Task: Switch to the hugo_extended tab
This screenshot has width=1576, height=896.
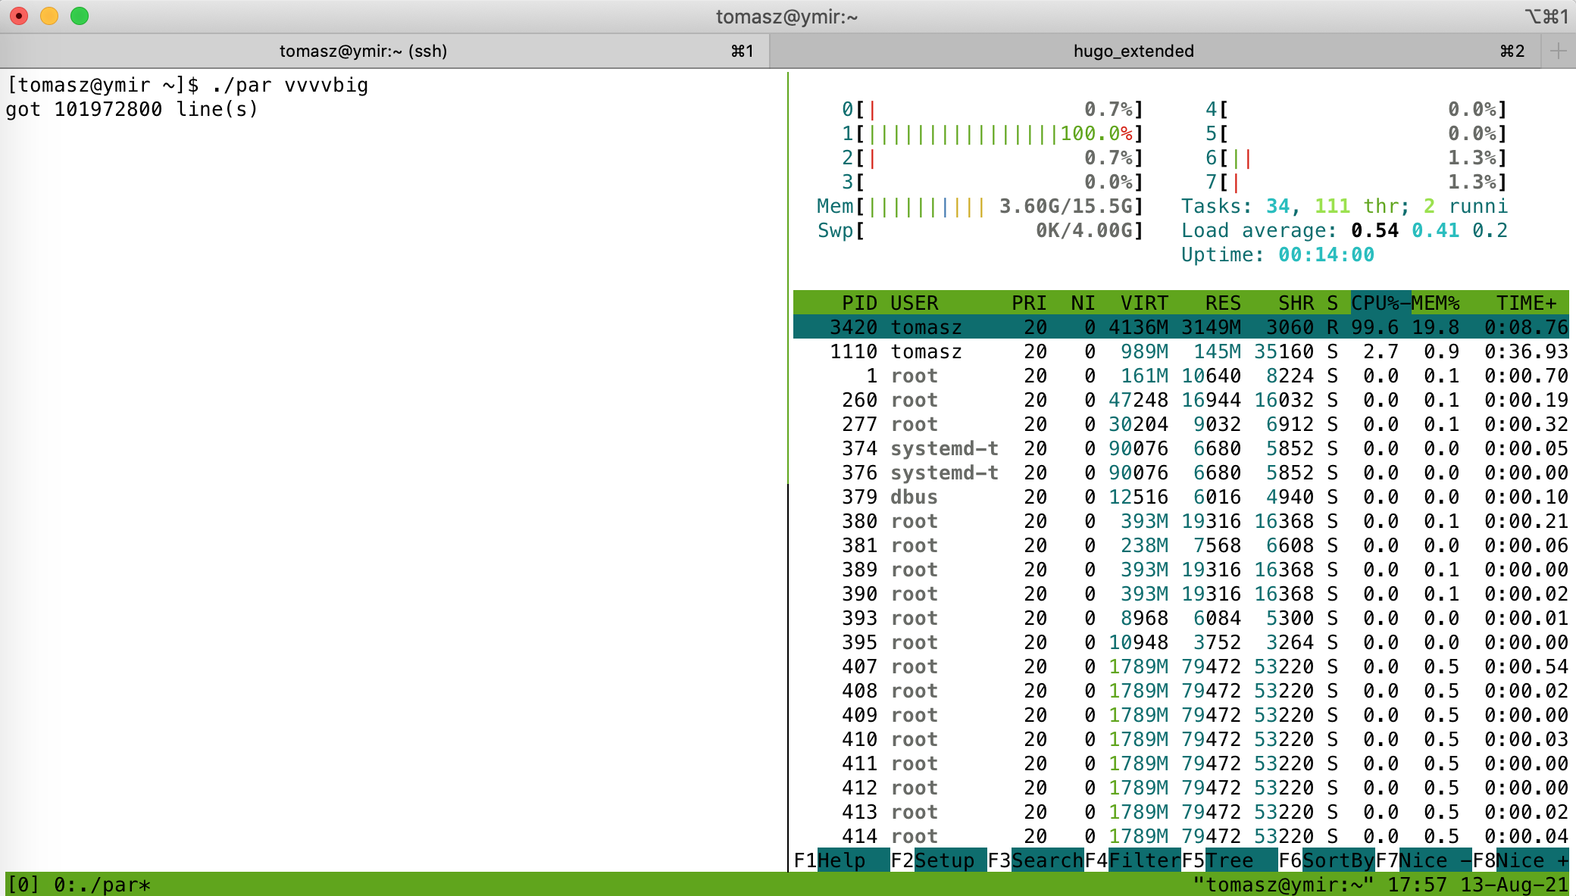Action: [1133, 51]
